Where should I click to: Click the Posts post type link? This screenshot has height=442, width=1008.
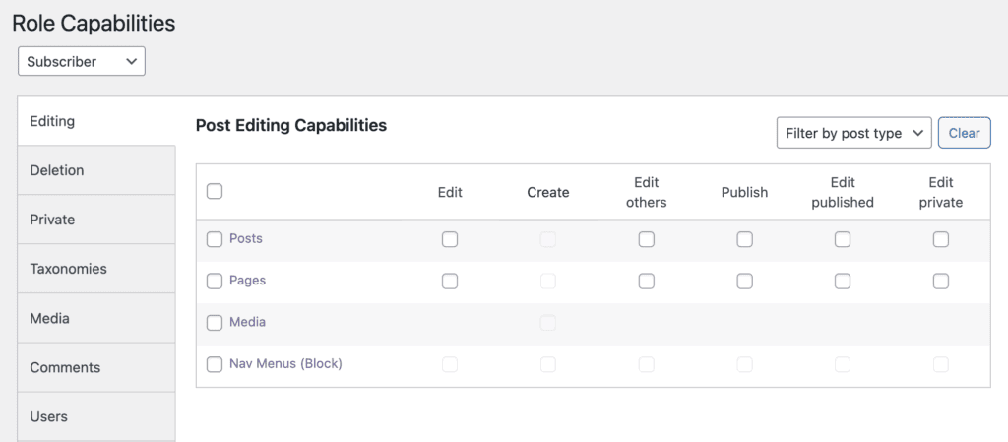tap(245, 239)
